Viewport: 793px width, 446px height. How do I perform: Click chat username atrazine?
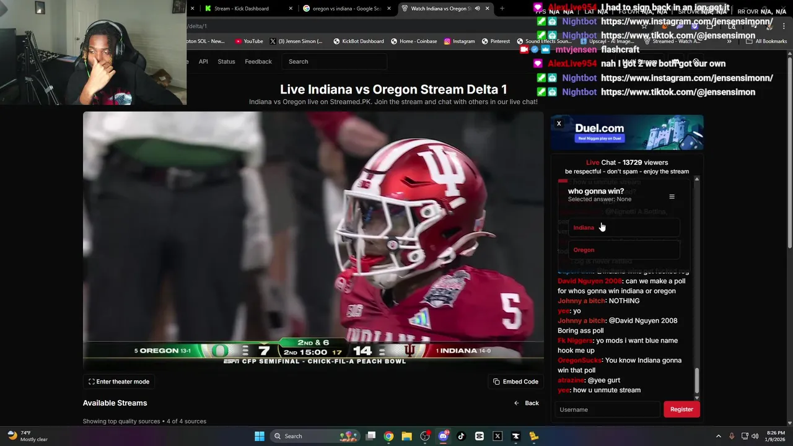coord(571,380)
